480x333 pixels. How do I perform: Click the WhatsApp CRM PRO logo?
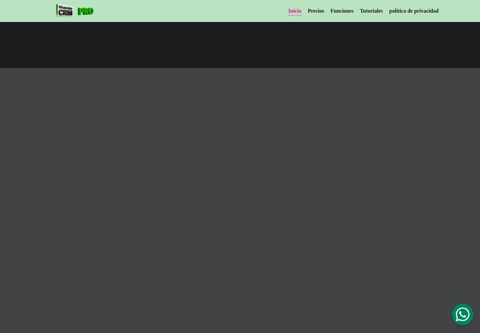tap(75, 11)
